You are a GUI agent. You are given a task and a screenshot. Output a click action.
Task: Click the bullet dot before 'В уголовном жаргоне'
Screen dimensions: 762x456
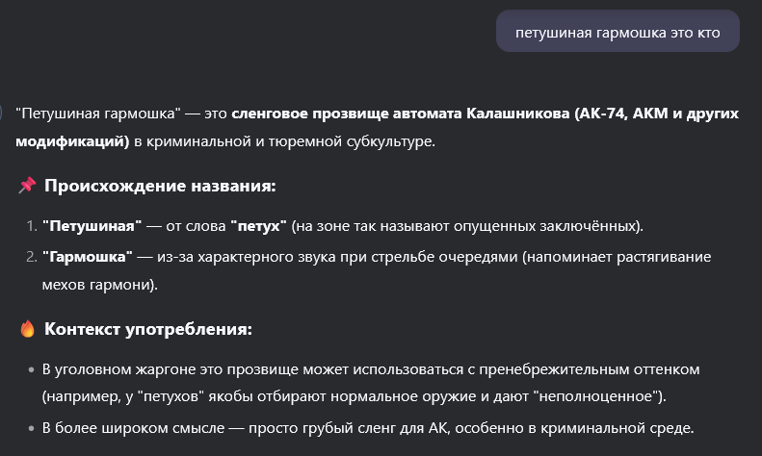click(32, 370)
